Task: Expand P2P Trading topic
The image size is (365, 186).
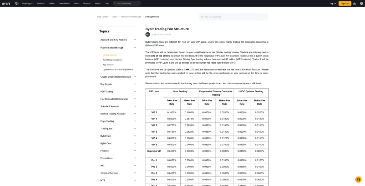Action: tap(118, 91)
